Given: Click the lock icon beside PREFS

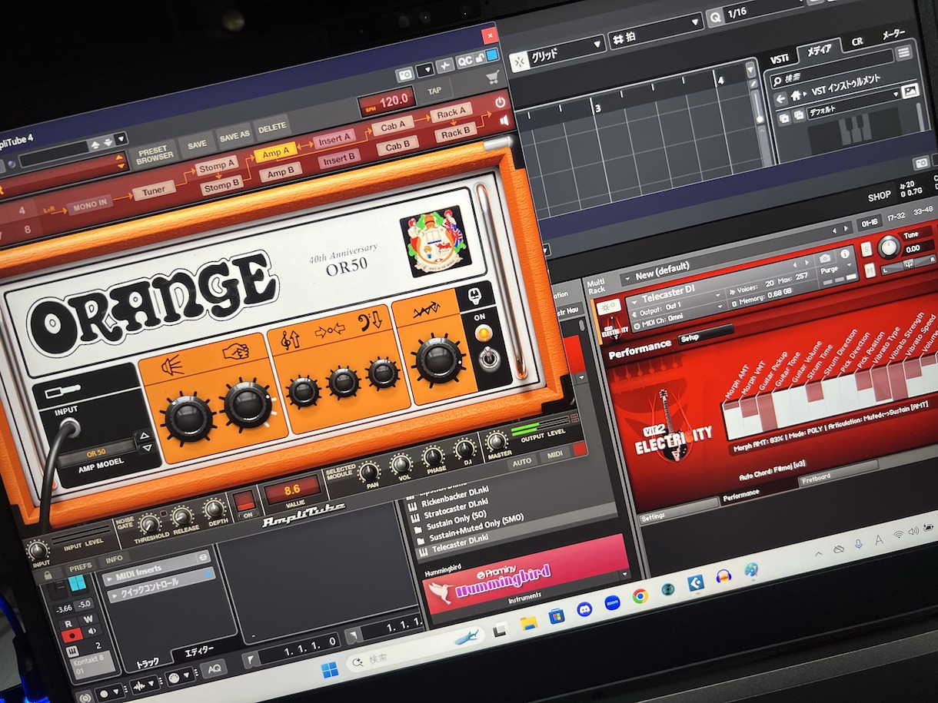Looking at the screenshot, I should point(48,574).
